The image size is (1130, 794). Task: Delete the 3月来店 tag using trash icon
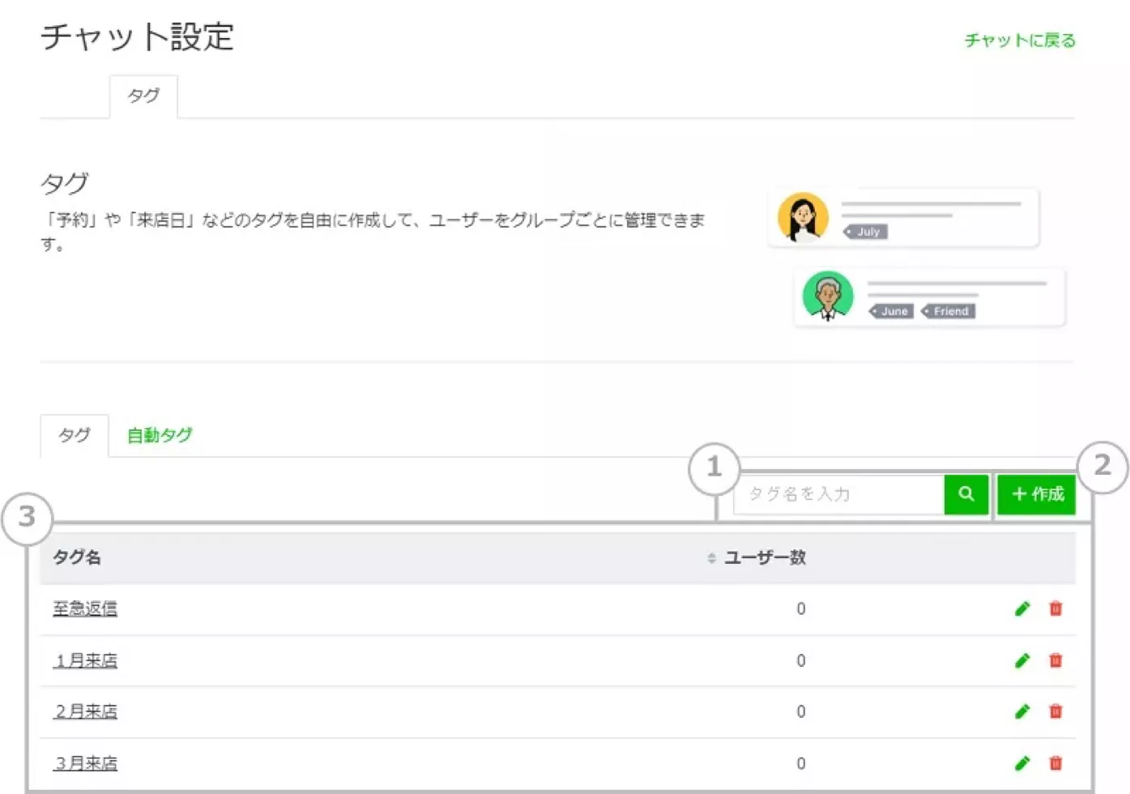(1055, 763)
